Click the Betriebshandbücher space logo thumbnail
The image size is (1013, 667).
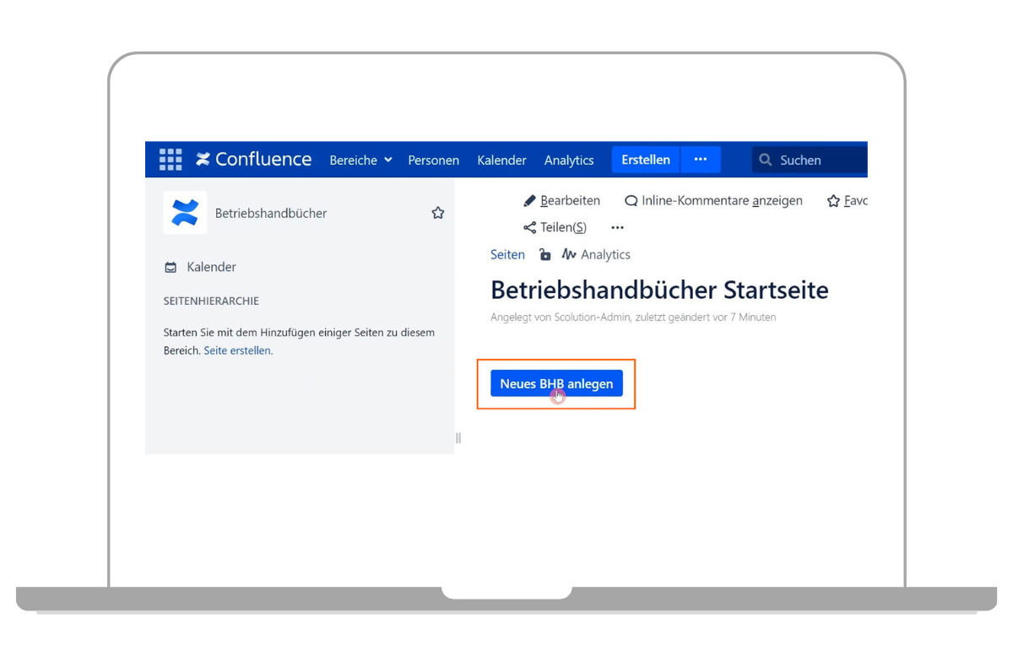pos(185,213)
